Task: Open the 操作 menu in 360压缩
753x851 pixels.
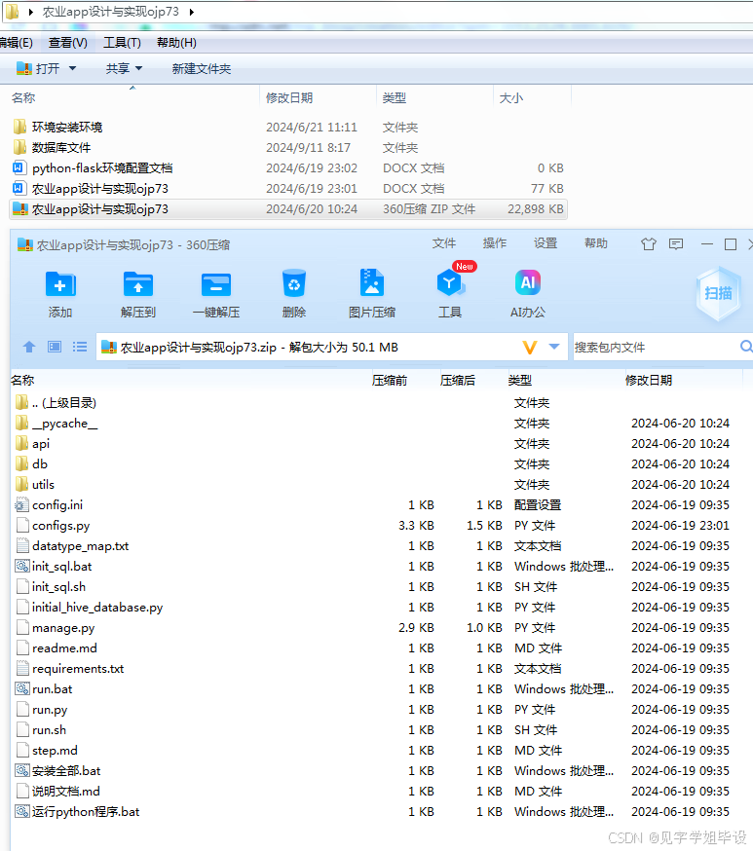Action: (495, 243)
